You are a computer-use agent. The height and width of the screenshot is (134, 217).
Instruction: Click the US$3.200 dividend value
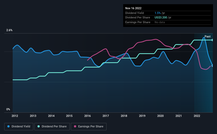point(161,18)
